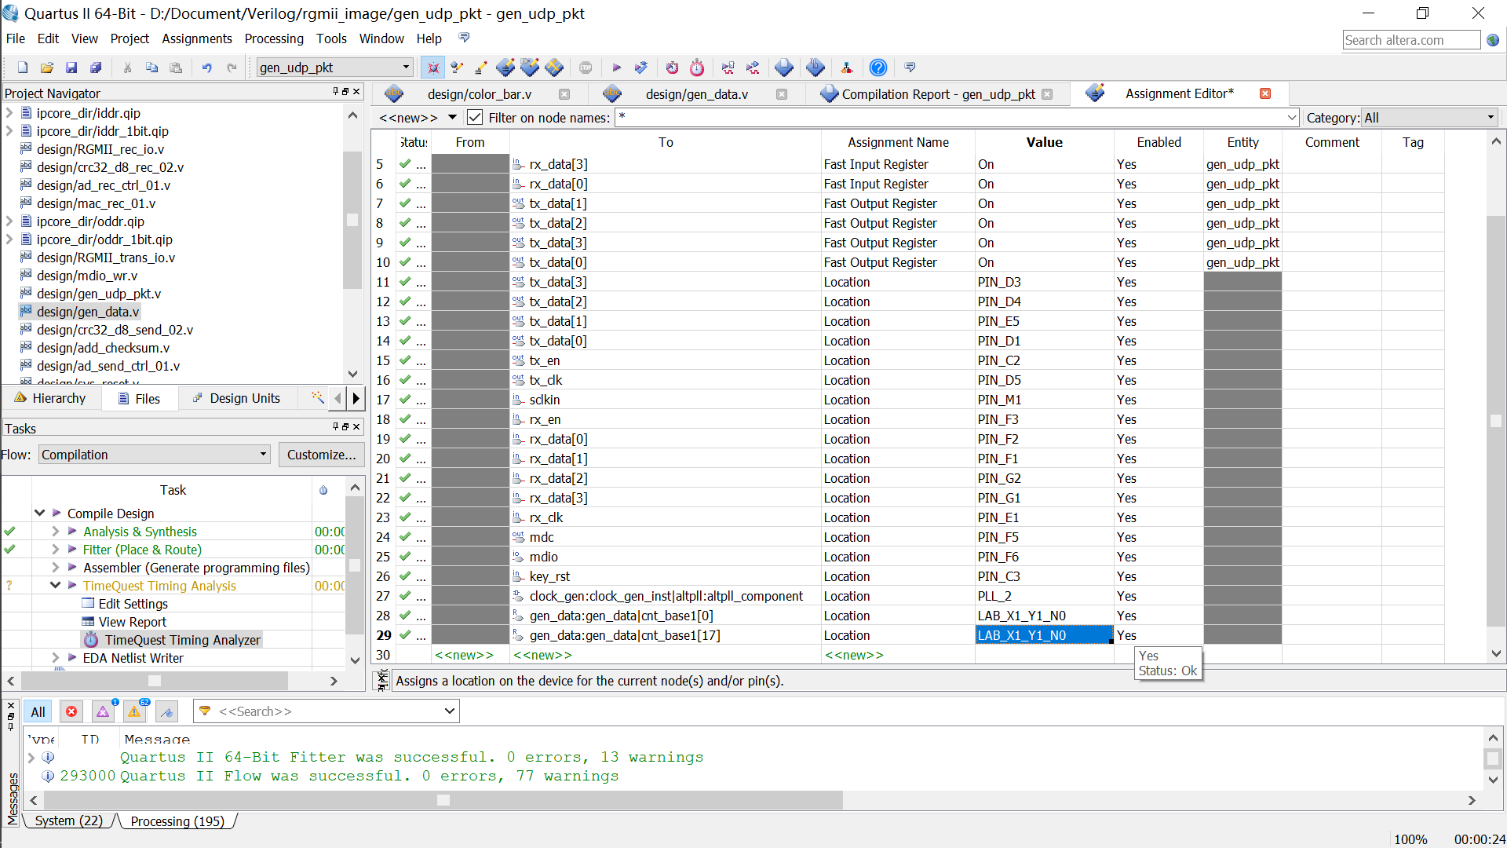The width and height of the screenshot is (1507, 848).
Task: Click the Start Compilation play icon
Action: (x=616, y=68)
